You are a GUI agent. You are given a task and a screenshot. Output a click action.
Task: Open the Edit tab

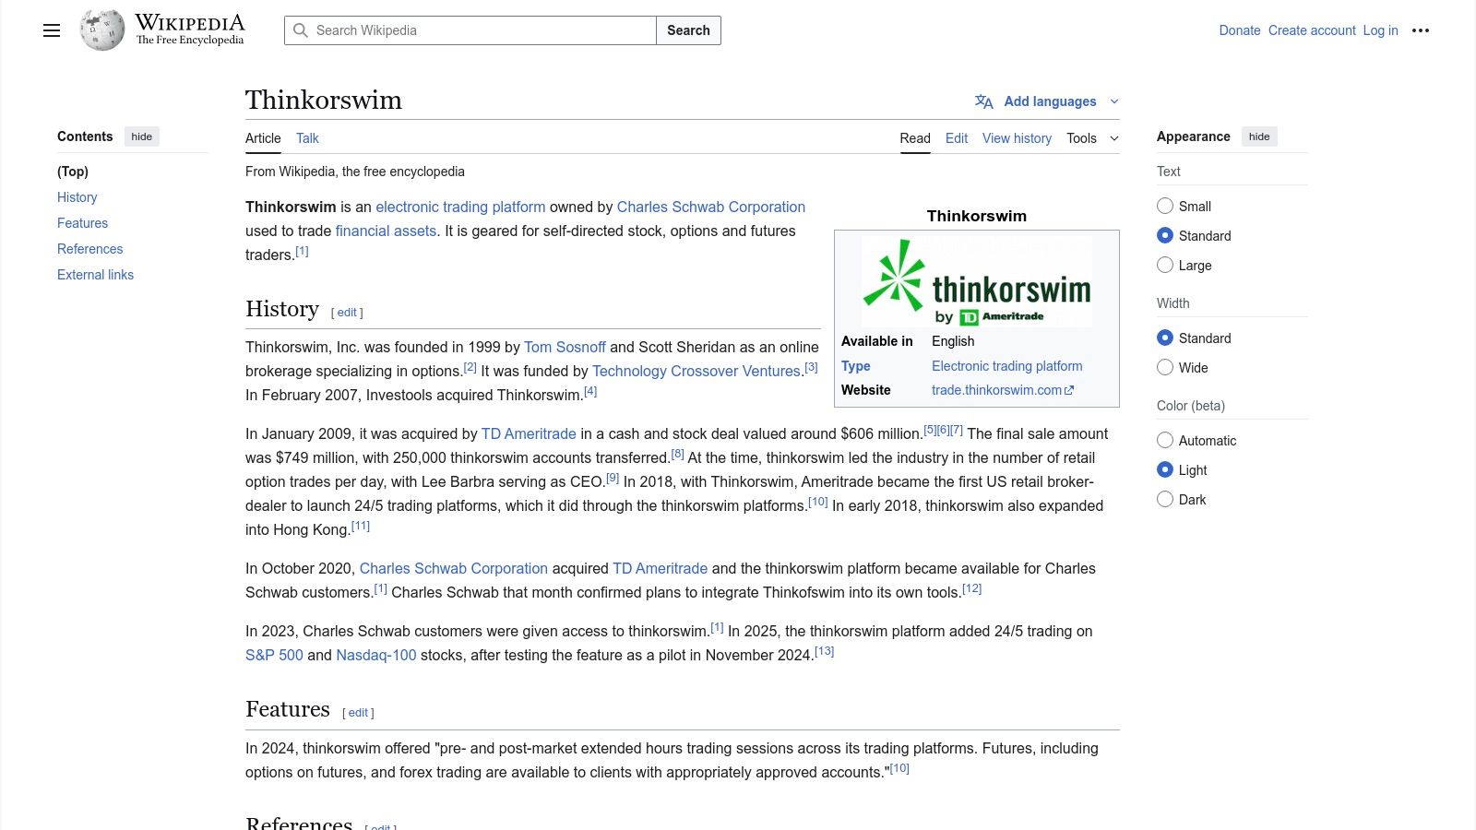pyautogui.click(x=957, y=138)
